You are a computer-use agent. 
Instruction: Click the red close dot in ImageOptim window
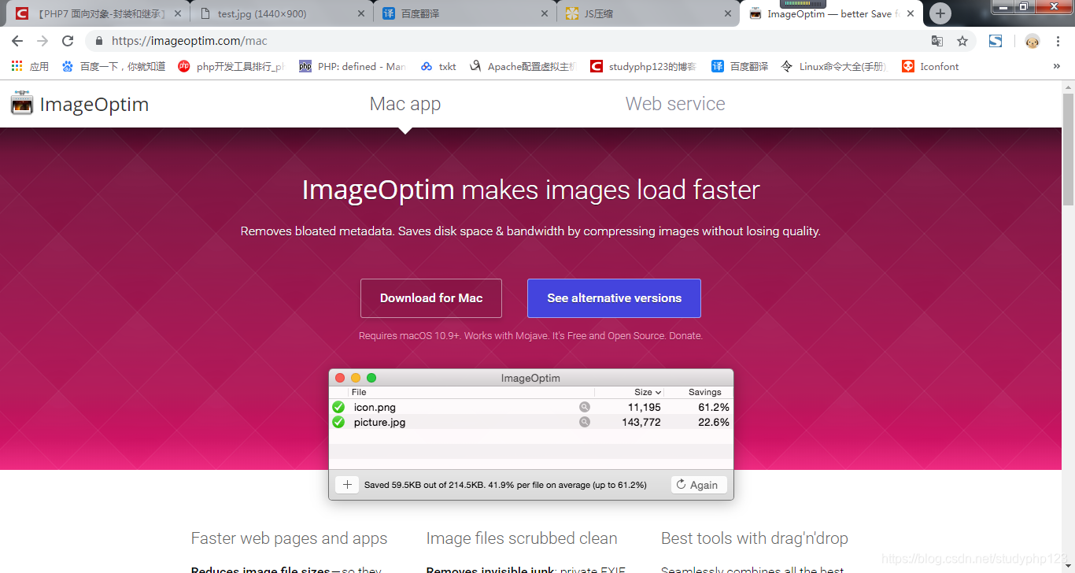click(x=340, y=378)
